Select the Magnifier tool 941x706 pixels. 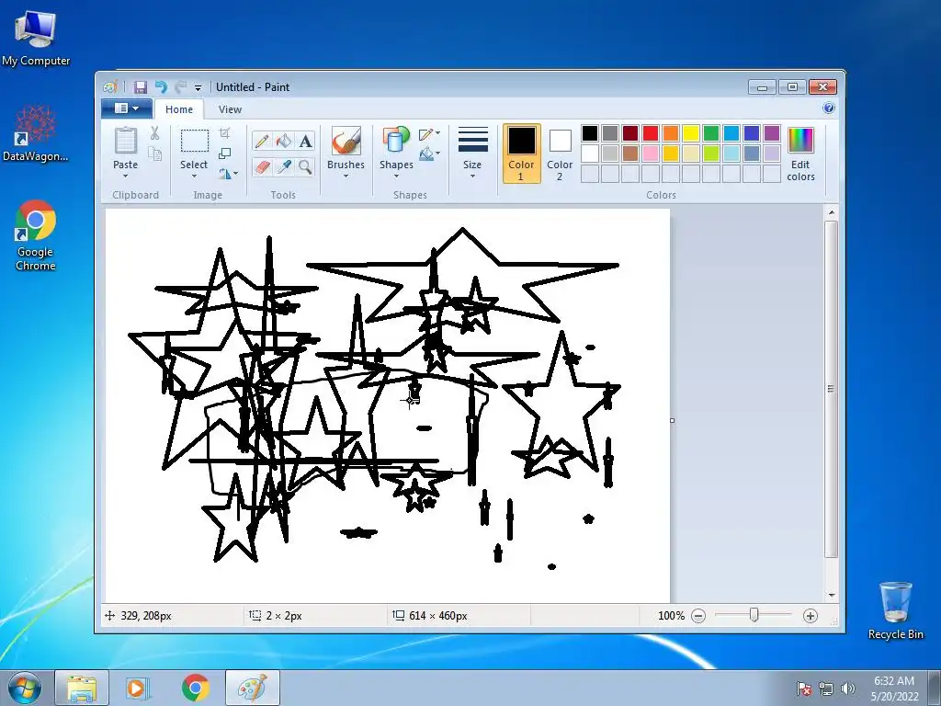[x=305, y=166]
